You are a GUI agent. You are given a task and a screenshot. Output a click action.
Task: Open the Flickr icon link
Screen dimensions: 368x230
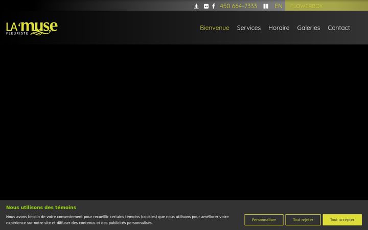(206, 6)
